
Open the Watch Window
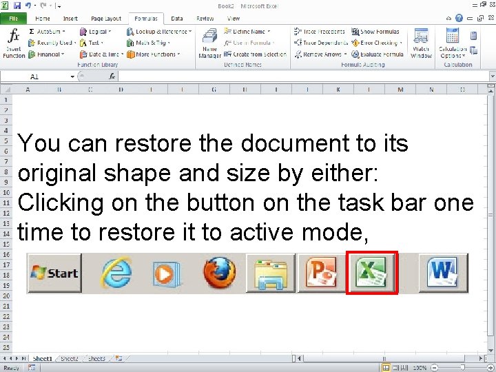coord(421,43)
